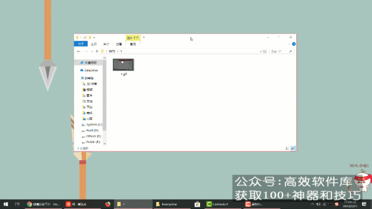Open the Customize Quick Access Toolbar dropdown
This screenshot has height=209, width=372.
point(94,38)
